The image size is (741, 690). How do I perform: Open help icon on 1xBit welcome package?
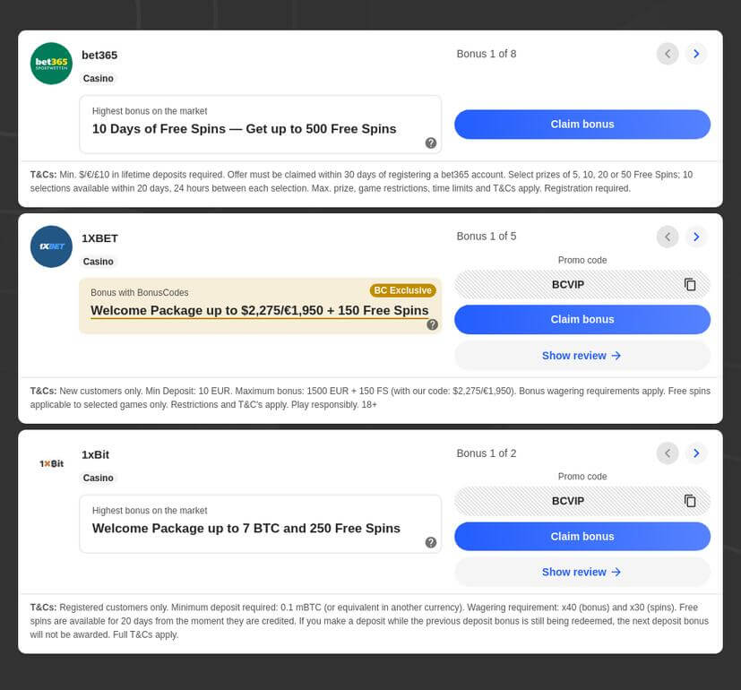[431, 542]
